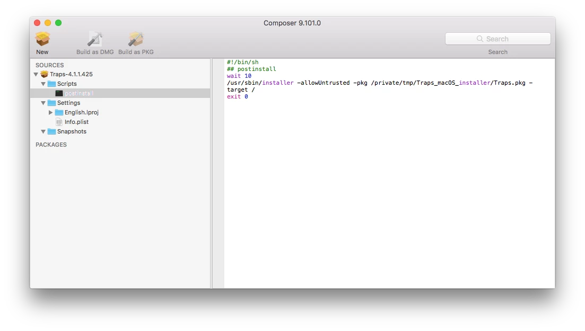Click the 'target /' script line
This screenshot has width=585, height=331.
click(241, 90)
